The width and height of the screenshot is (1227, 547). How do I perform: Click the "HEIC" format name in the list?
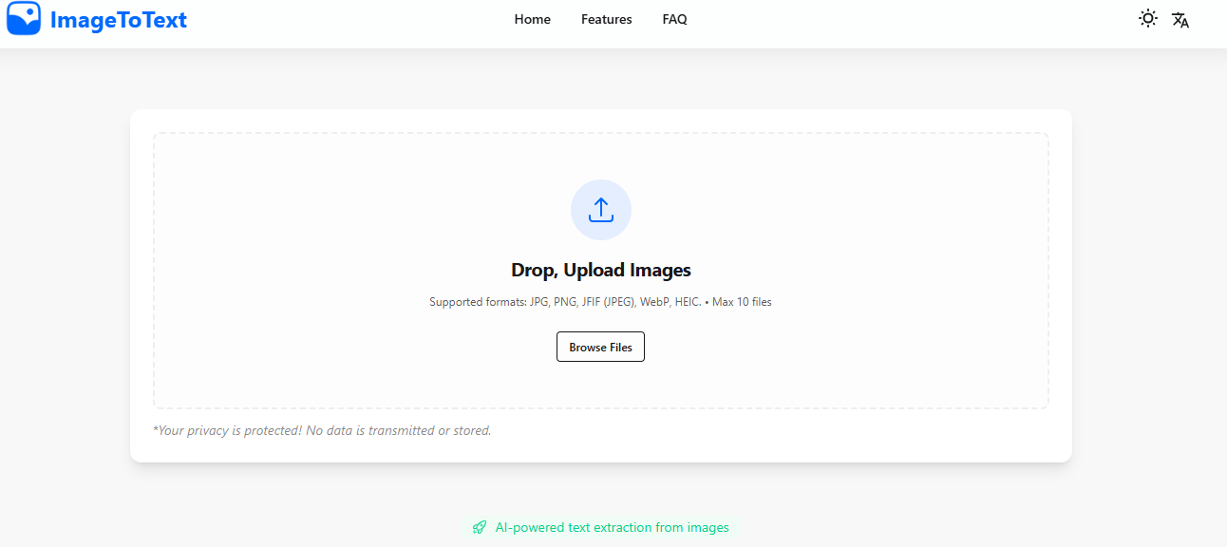click(x=687, y=302)
